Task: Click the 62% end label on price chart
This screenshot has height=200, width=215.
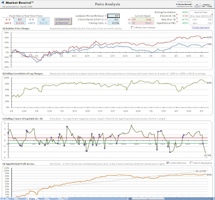Action: click(209, 38)
